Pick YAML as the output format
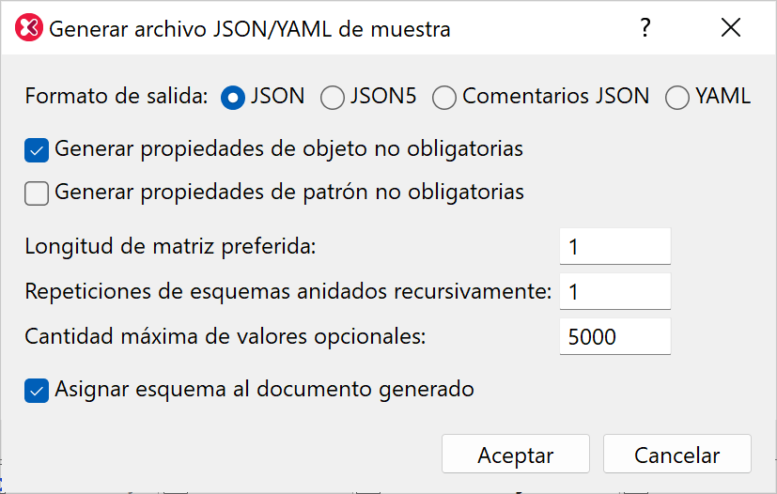The height and width of the screenshot is (494, 777). 677,97
